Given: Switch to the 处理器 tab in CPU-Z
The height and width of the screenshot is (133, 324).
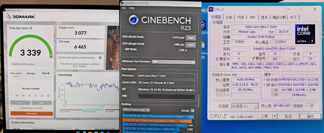Looking at the screenshot, I should (216, 17).
